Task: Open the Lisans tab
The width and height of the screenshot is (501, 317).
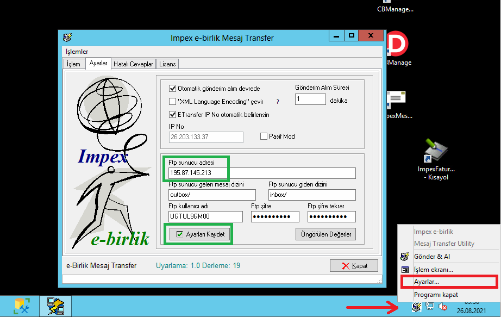Action: pos(167,64)
